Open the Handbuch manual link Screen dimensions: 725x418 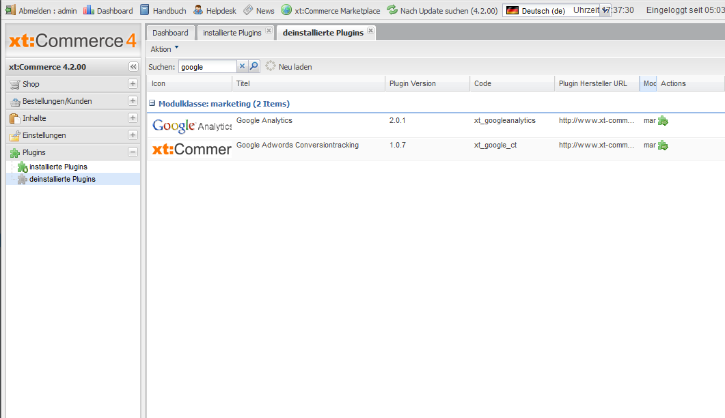[163, 10]
